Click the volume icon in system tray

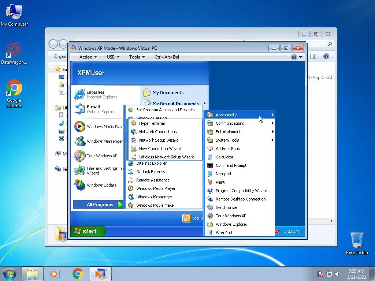338,274
